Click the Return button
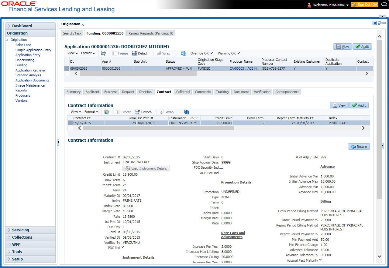The image size is (389, 268). (359, 147)
